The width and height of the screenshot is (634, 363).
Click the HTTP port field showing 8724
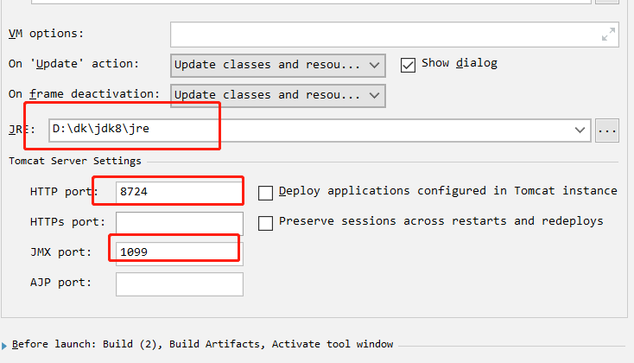click(179, 192)
